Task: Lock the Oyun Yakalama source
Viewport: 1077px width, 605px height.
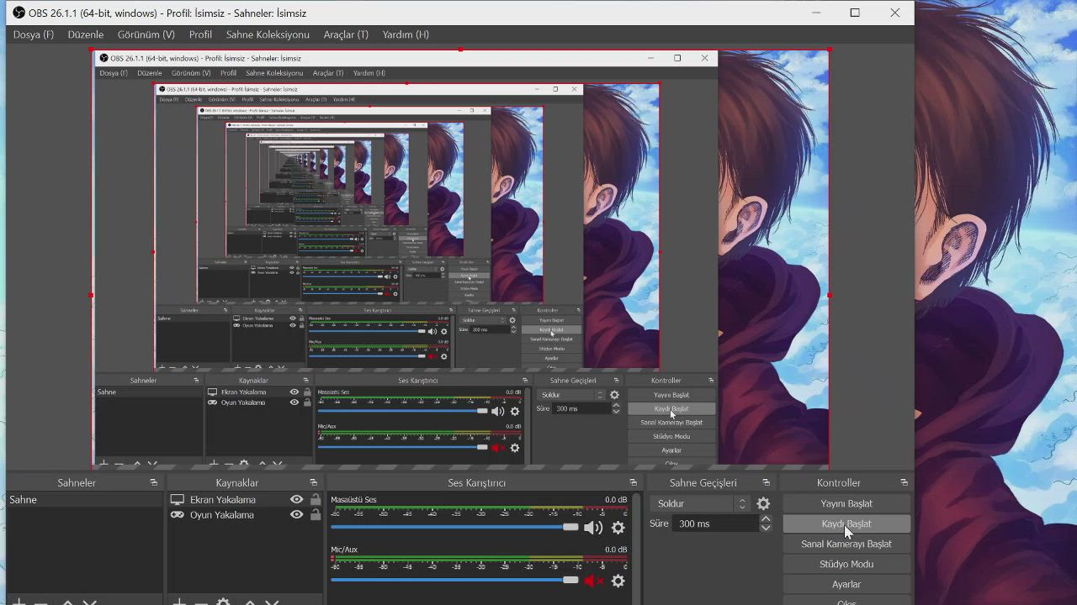Action: [316, 515]
